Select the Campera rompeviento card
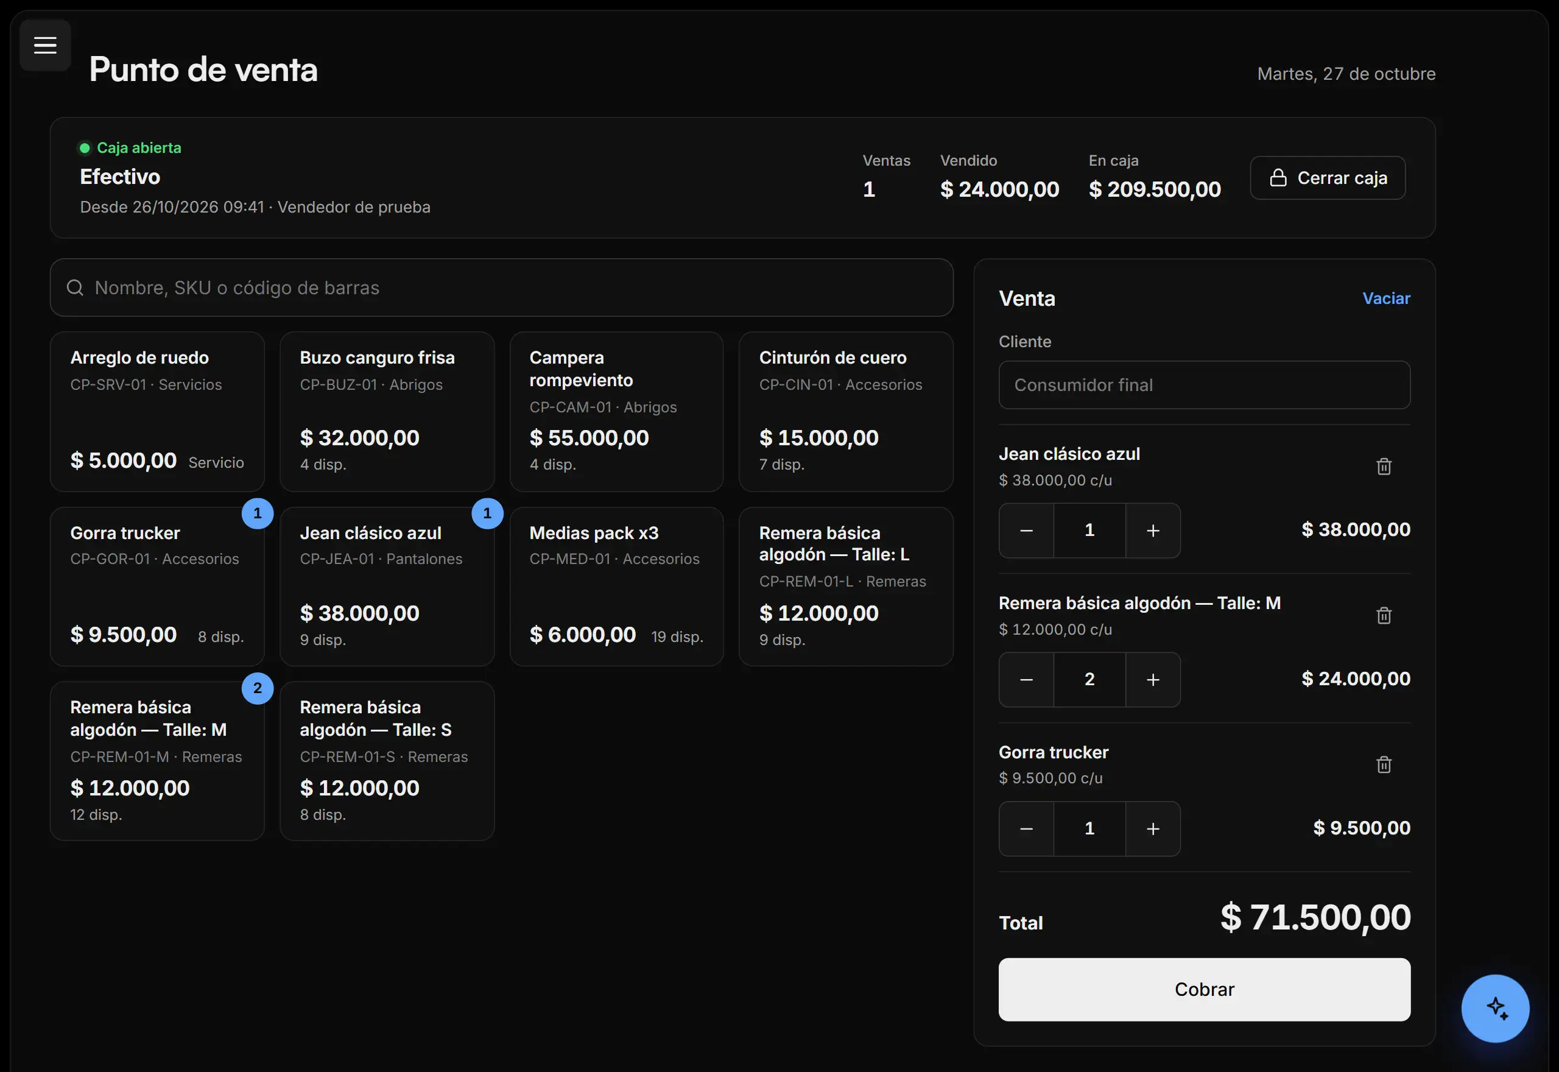The width and height of the screenshot is (1559, 1072). [x=616, y=412]
